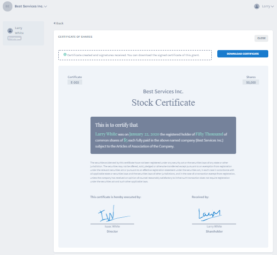The width and height of the screenshot is (277, 255).
Task: Click the Isaac White name label
Action: tap(112, 227)
